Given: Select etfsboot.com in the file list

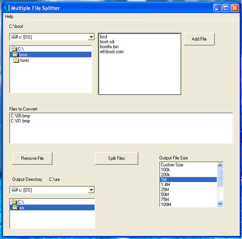Looking at the screenshot, I should coord(112,52).
